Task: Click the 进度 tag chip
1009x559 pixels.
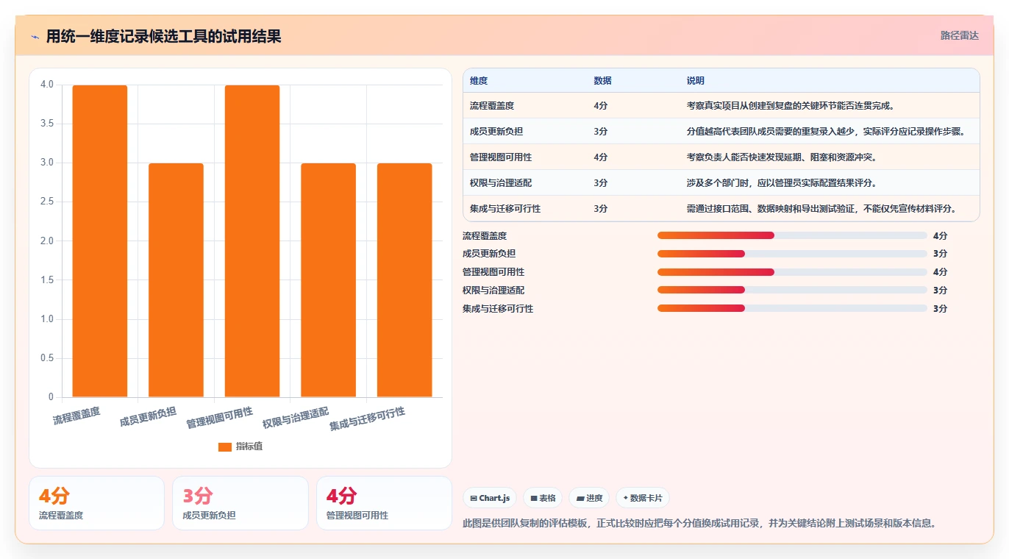Action: point(589,498)
